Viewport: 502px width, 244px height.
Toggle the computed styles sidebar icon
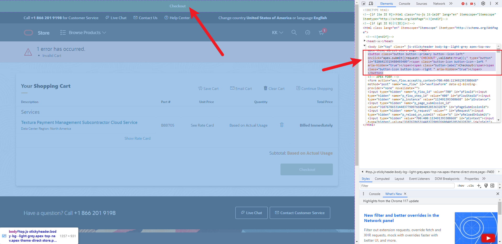[492, 186]
